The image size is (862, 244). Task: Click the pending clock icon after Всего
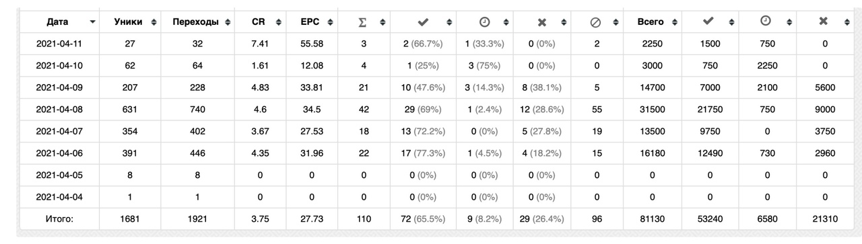(766, 22)
